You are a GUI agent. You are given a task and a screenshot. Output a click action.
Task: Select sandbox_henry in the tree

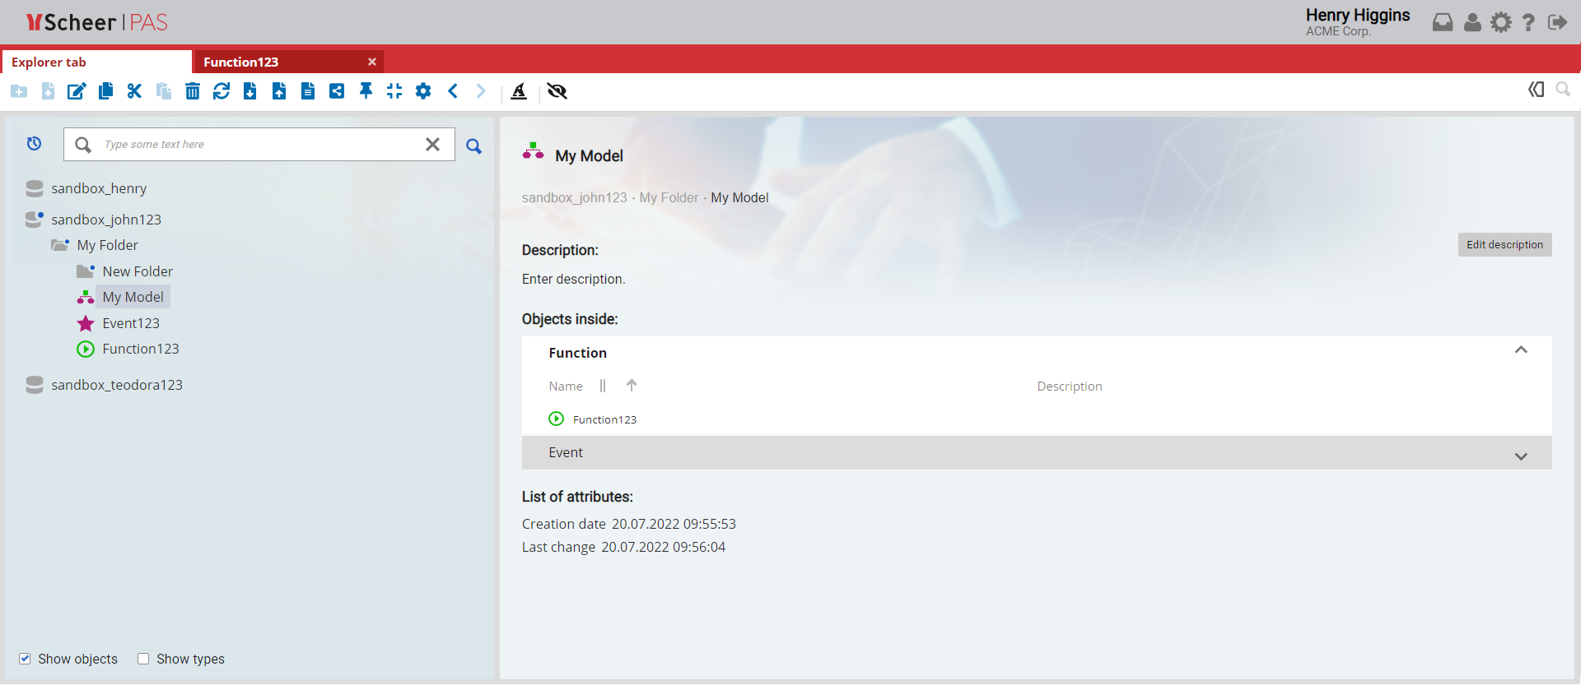coord(99,188)
